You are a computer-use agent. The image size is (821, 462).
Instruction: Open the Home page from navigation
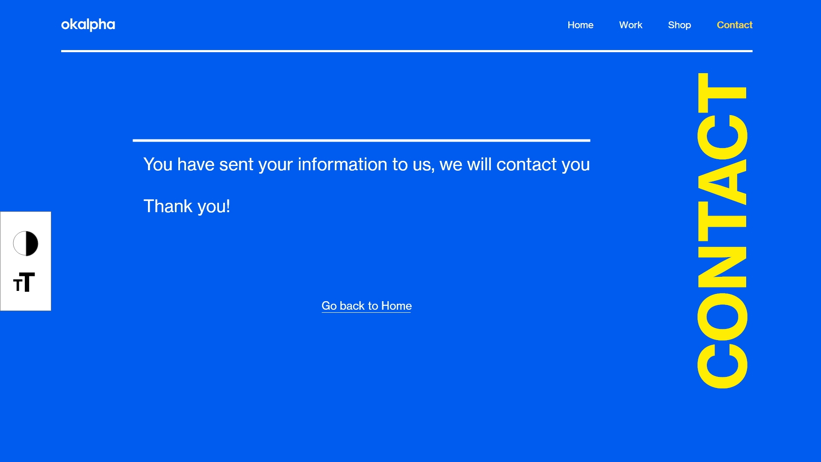pos(580,25)
